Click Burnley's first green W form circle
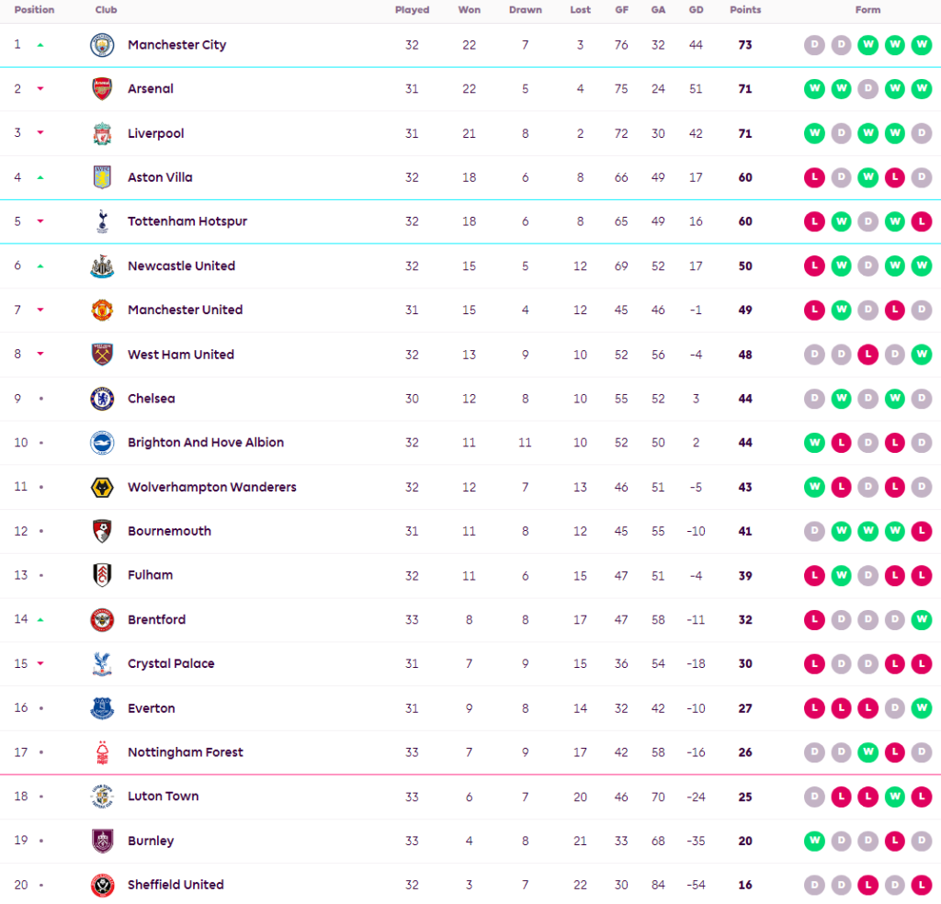941x904 pixels. (x=814, y=841)
